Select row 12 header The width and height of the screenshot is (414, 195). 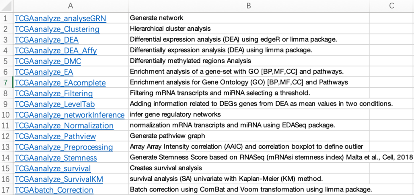pos(6,136)
